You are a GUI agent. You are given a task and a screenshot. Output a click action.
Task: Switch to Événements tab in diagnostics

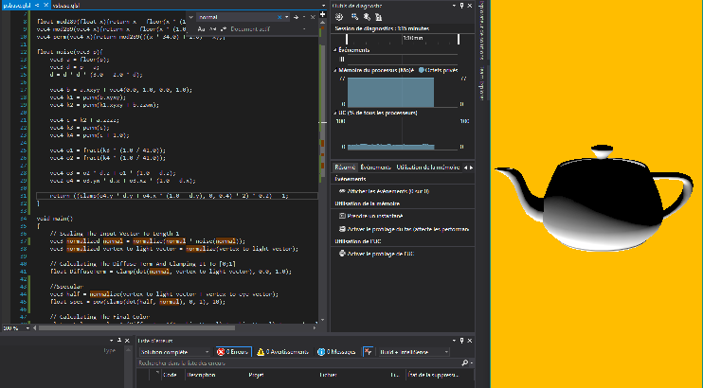point(376,168)
